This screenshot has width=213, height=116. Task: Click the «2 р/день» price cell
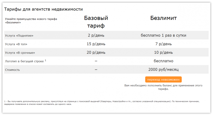click(96, 35)
